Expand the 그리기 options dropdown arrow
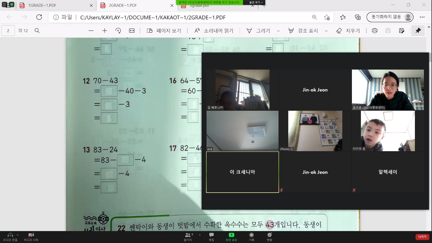The width and height of the screenshot is (432, 243). point(278,31)
